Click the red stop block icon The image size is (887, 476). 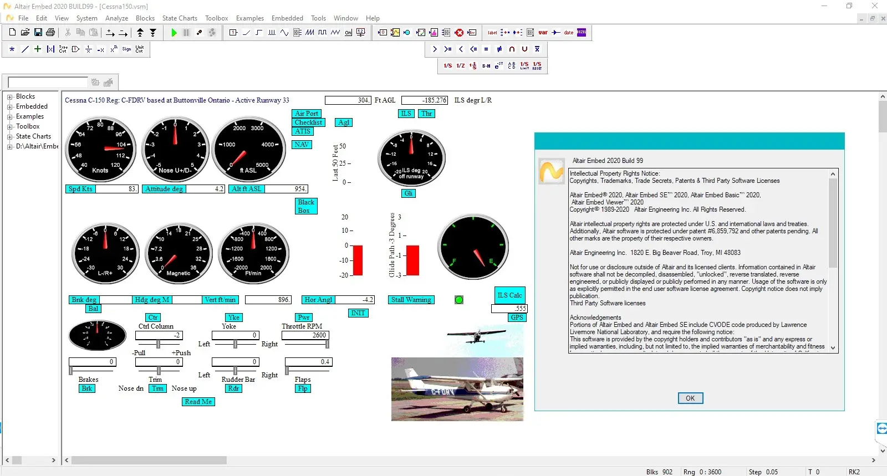pyautogui.click(x=459, y=33)
